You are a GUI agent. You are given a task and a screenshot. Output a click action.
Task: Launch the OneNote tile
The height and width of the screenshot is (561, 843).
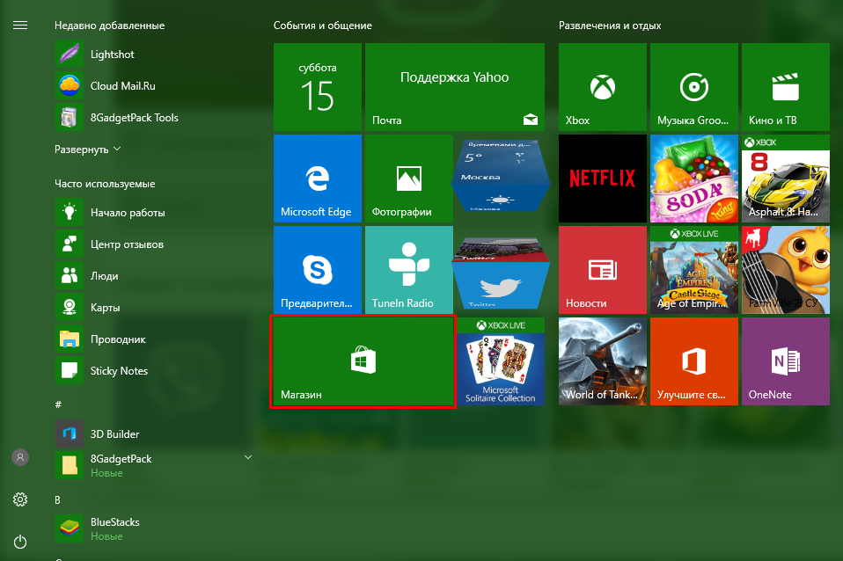click(786, 361)
